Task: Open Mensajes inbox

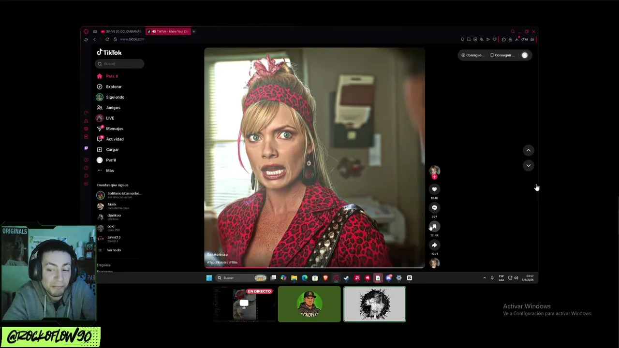Action: (110, 129)
